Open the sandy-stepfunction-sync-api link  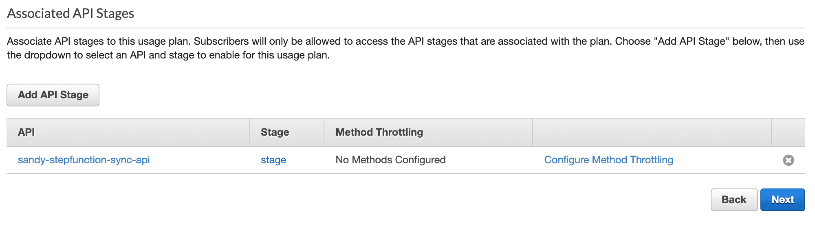84,160
